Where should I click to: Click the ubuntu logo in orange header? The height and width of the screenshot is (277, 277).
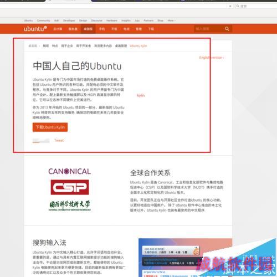click(x=35, y=29)
